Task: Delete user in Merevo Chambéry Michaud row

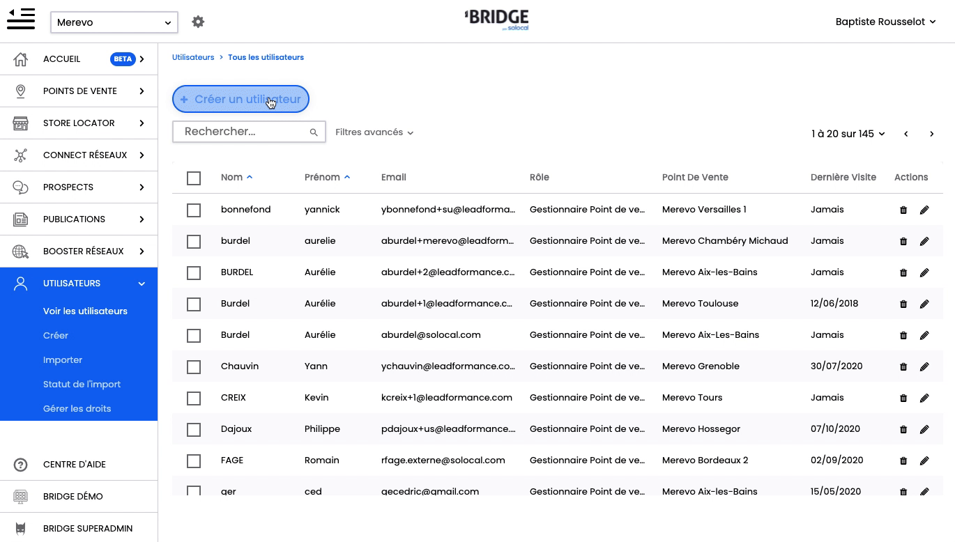Action: pos(903,241)
